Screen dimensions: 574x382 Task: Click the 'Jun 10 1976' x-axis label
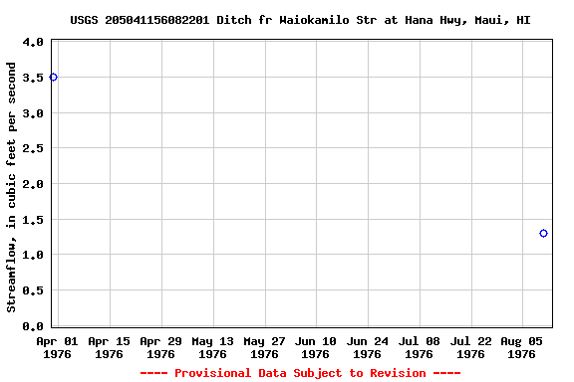point(316,347)
